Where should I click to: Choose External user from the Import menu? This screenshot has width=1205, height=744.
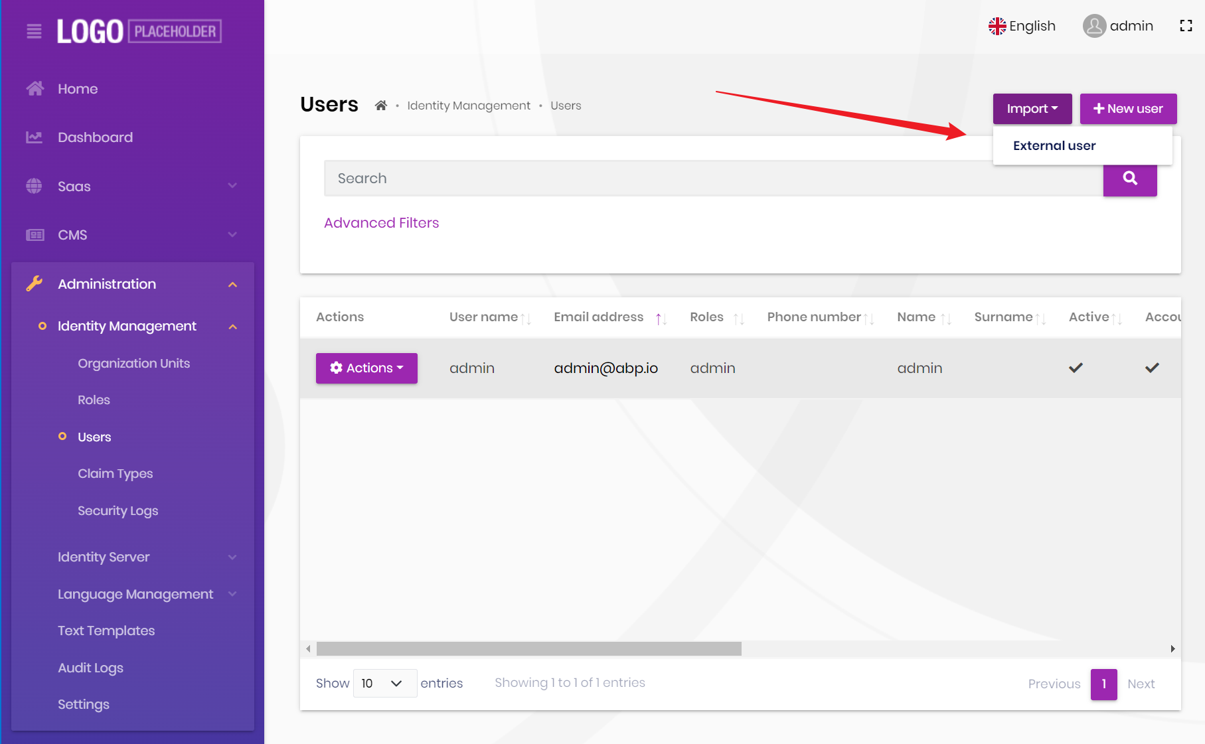click(1054, 145)
